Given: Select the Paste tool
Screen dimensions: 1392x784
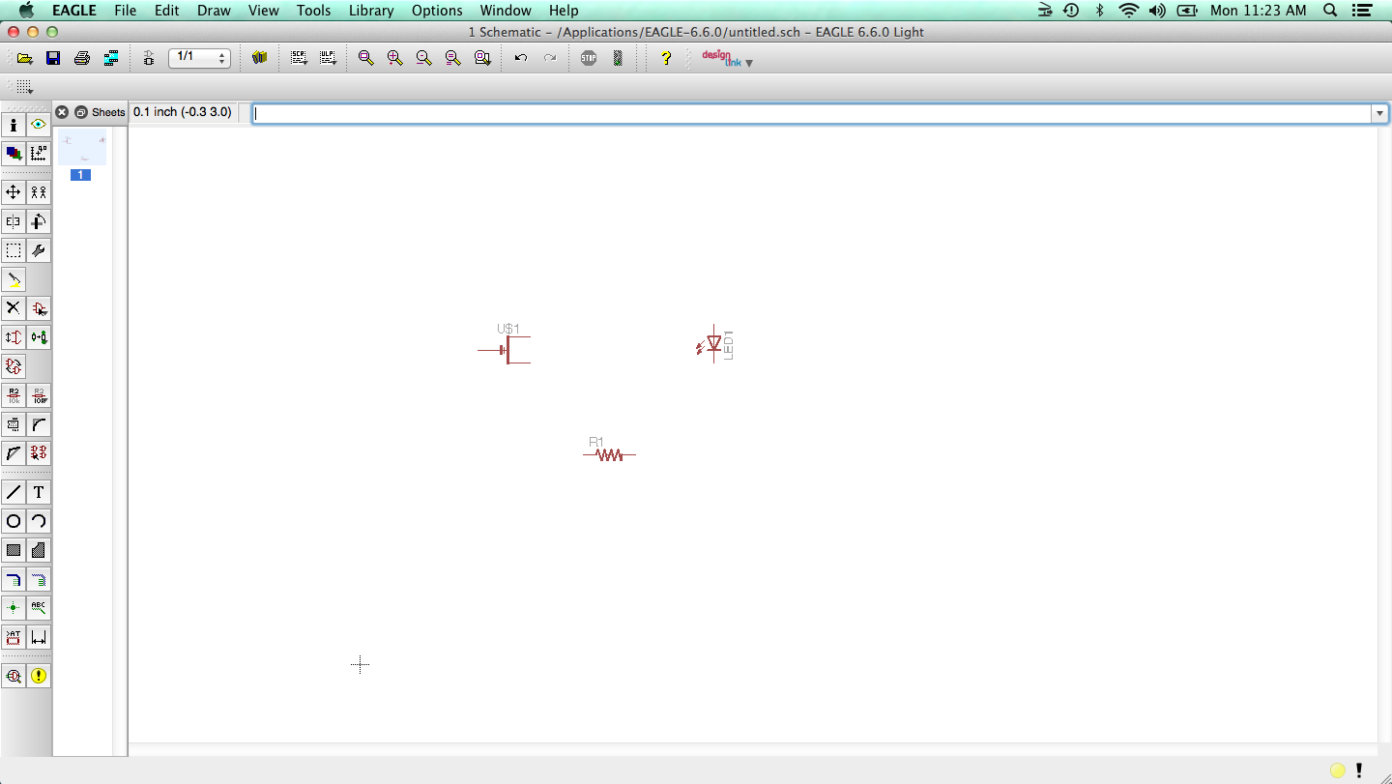Looking at the screenshot, I should pos(14,279).
